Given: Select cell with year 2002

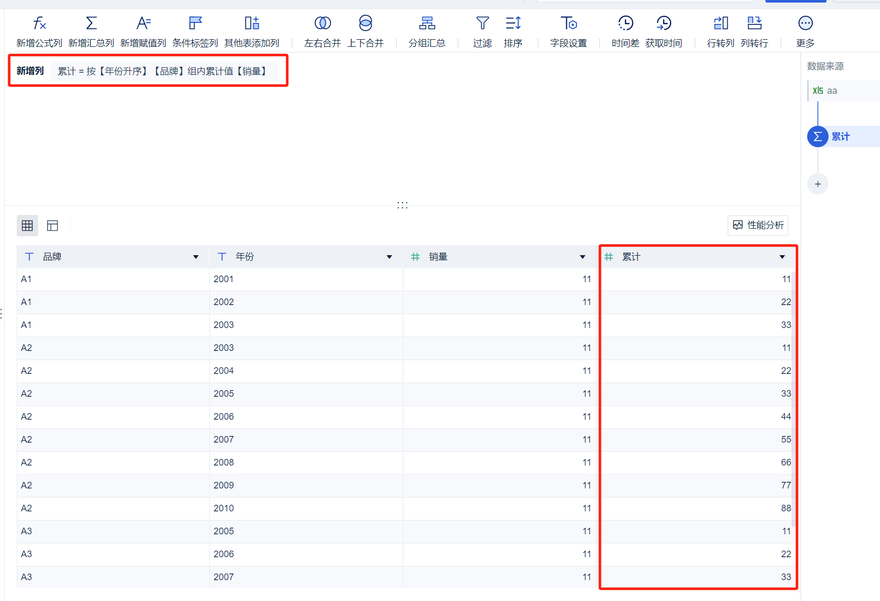Looking at the screenshot, I should click(306, 302).
